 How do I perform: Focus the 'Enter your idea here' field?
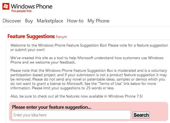(71, 115)
